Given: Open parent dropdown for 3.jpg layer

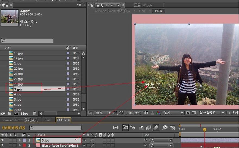Looking at the screenshot, I should (161, 140).
